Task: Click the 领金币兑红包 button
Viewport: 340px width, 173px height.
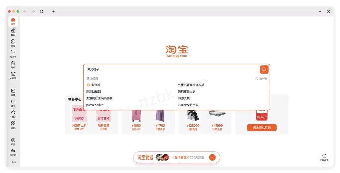Action: (x=262, y=128)
